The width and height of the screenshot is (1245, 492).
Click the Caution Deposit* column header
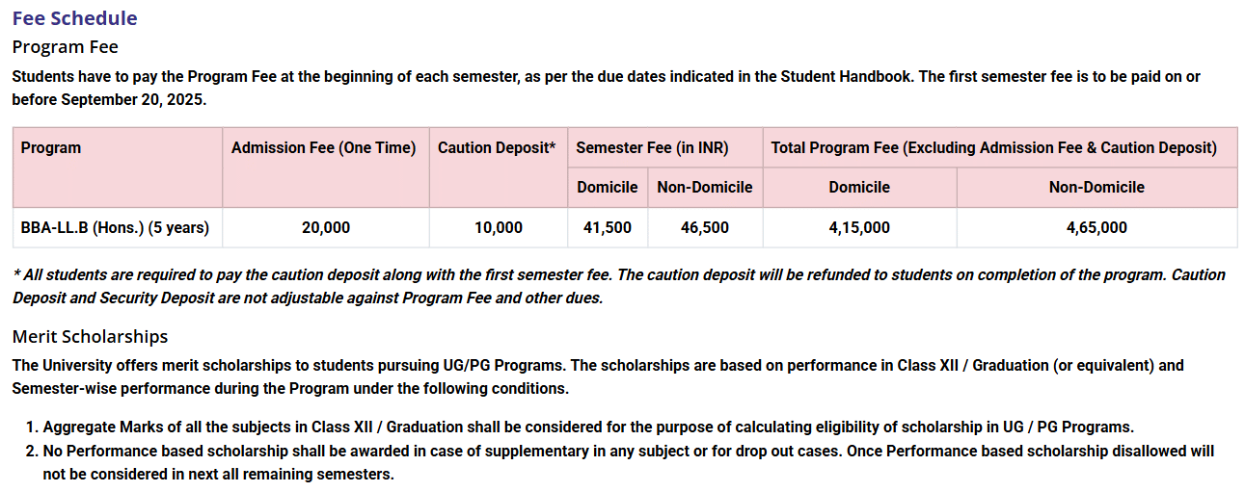497,148
